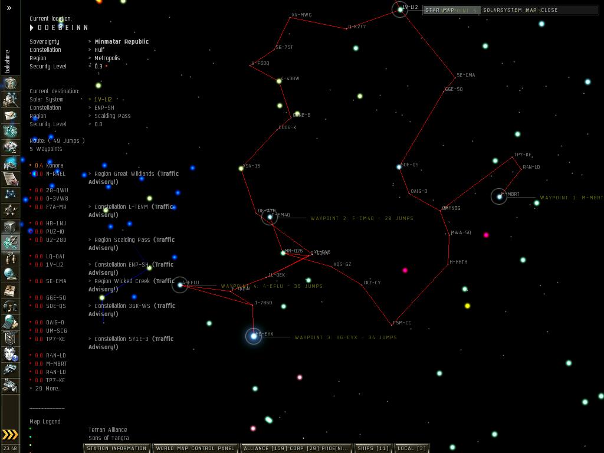604x453 pixels.
Task: Select 5E-CMA in the route list
Action: click(56, 281)
